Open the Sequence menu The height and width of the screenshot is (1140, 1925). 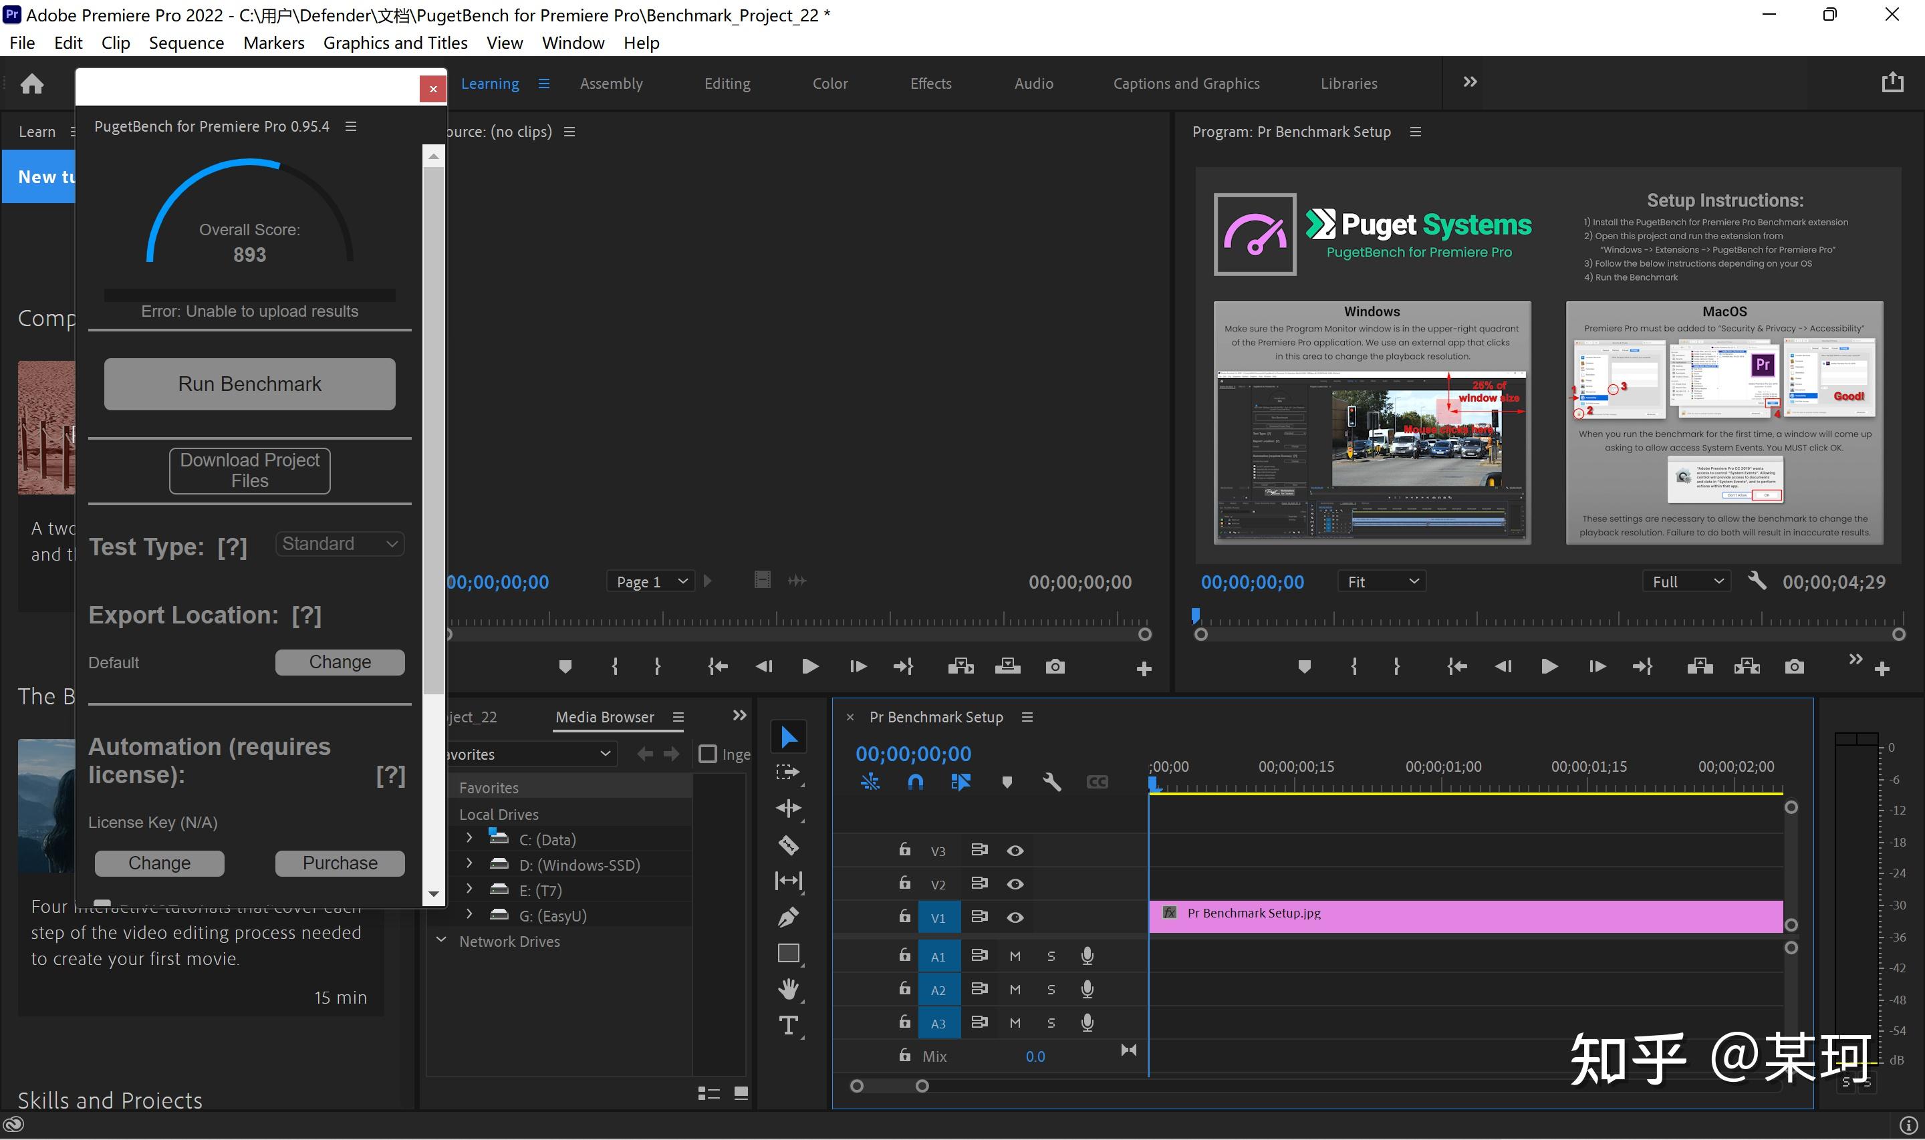pyautogui.click(x=186, y=43)
